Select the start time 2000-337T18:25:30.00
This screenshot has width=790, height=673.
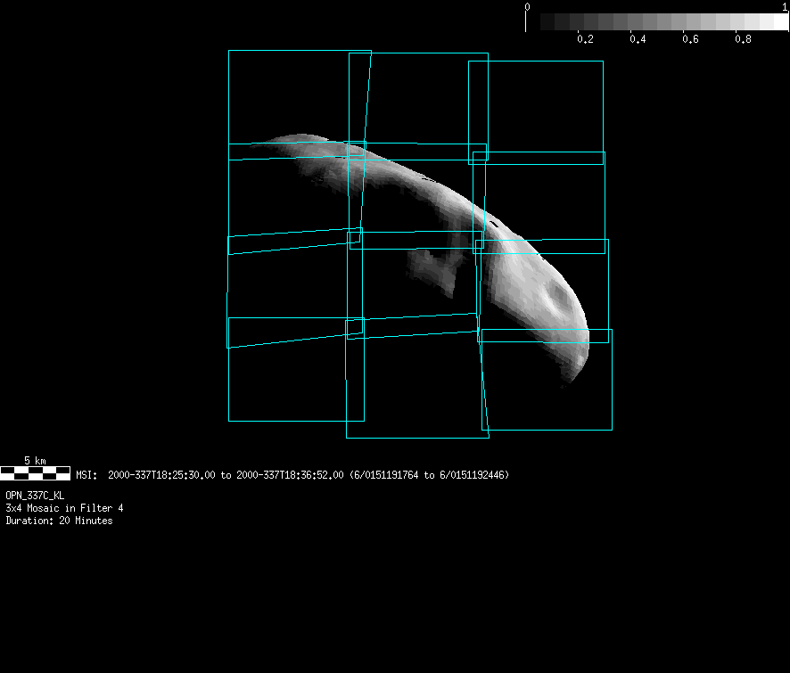[160, 475]
